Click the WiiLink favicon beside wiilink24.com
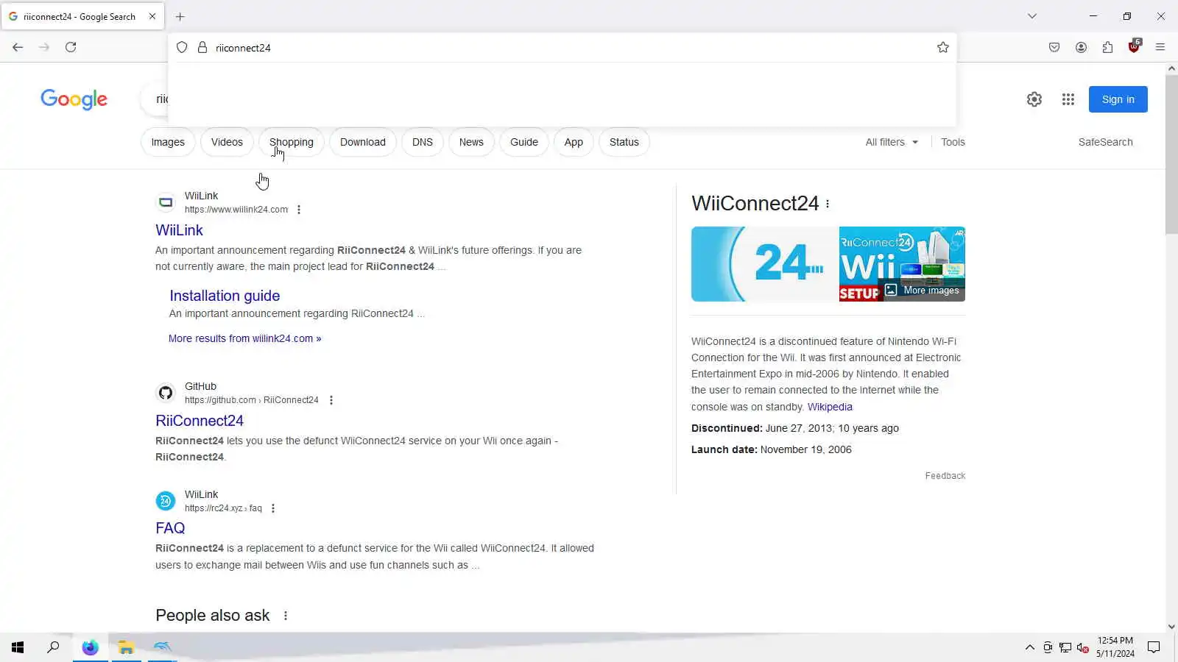1178x662 pixels. click(x=166, y=202)
